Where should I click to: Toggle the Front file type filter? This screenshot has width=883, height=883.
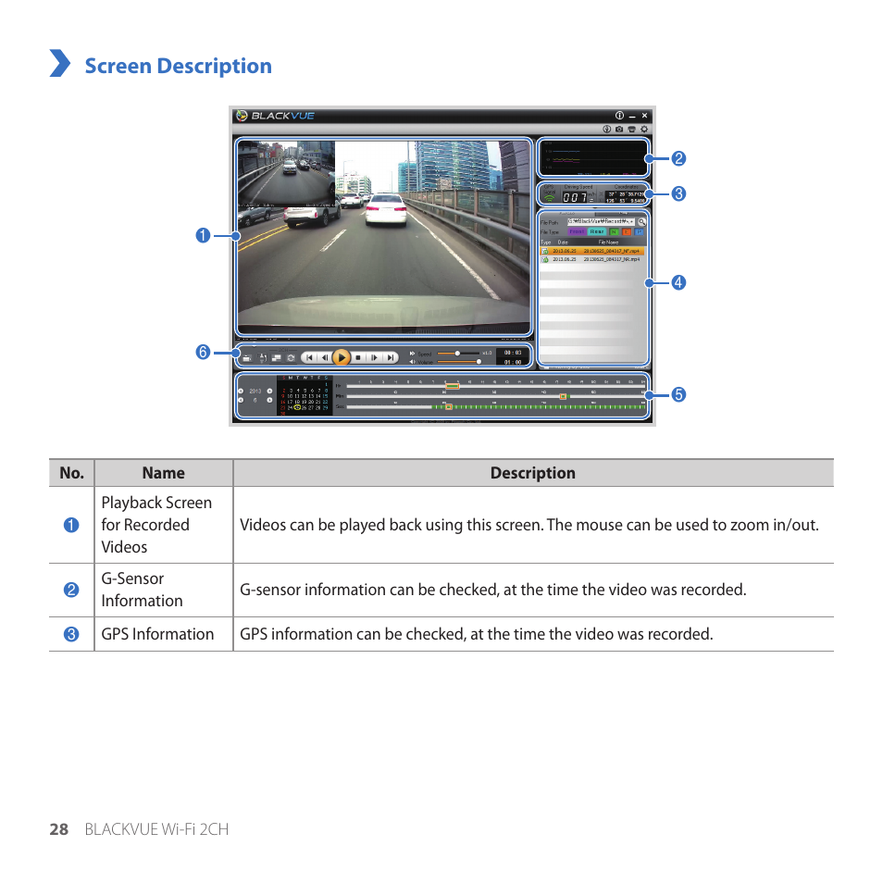tap(576, 232)
